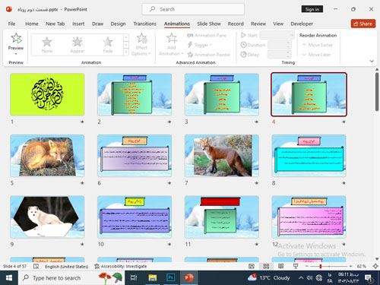Switch to Normal view icon
Viewport: 380px width, 285px height.
[x=252, y=266]
